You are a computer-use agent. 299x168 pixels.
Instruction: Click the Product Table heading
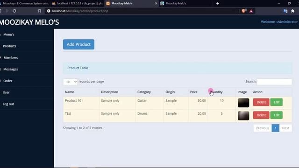78,68
